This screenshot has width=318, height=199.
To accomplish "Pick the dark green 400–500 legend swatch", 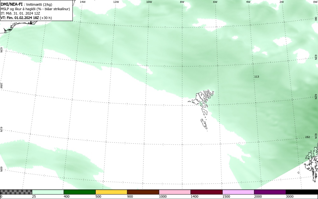I will point(79,192).
